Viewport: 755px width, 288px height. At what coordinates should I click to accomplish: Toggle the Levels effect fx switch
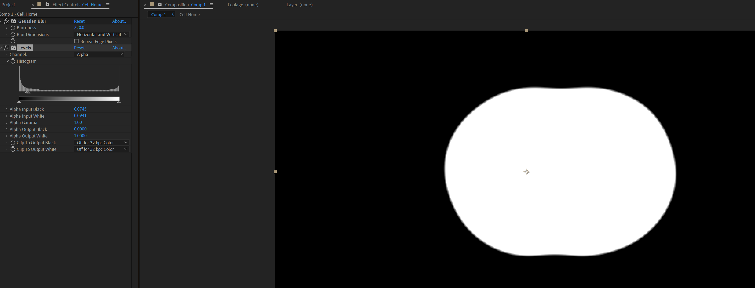pos(7,48)
